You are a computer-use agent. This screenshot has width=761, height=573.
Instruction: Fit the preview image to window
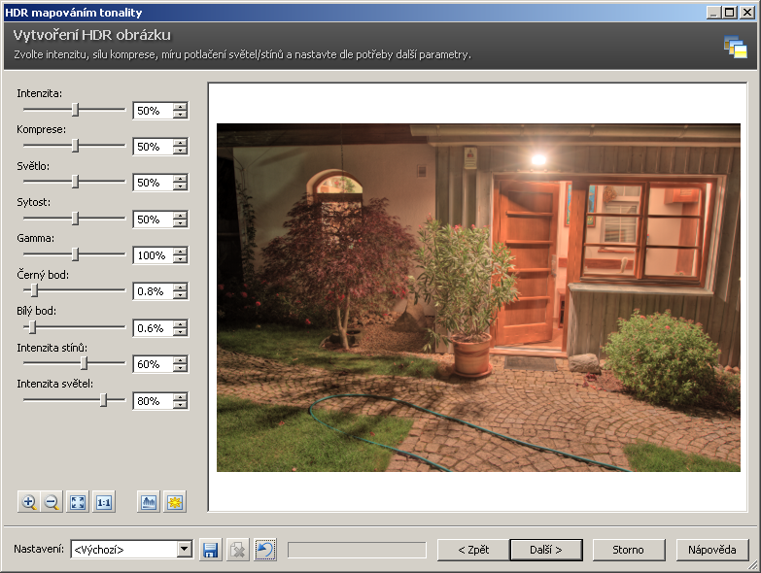pyautogui.click(x=78, y=502)
